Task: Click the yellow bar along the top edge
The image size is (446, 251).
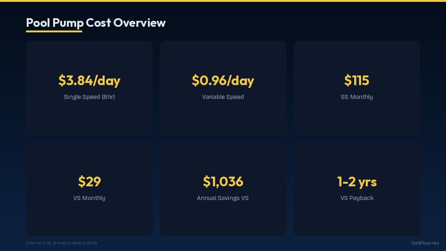Action: 223,1
